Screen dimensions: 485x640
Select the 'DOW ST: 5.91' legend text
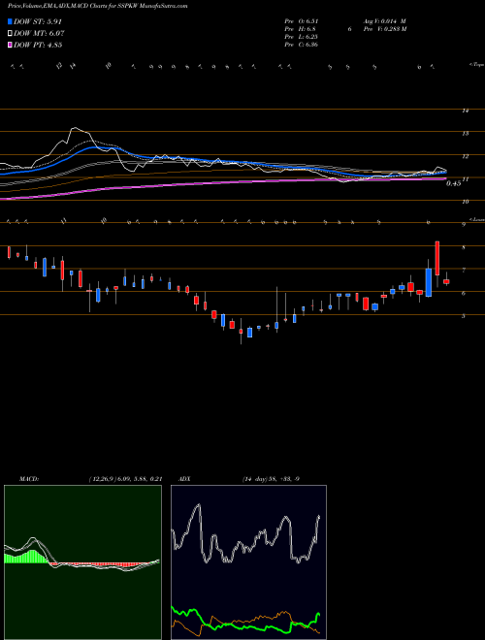click(38, 21)
